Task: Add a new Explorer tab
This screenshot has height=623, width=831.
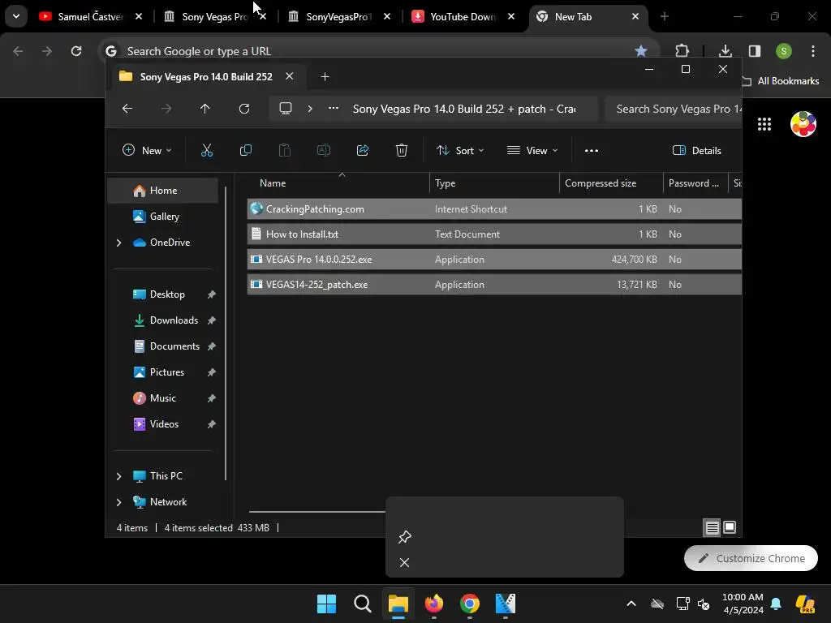Action: [x=325, y=77]
